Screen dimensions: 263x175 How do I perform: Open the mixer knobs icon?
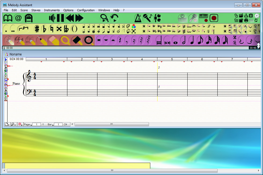[x=158, y=18]
